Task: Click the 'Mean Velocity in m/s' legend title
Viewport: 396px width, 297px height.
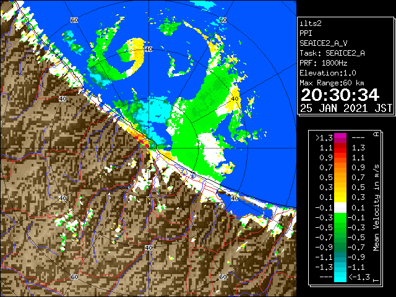Action: (x=376, y=208)
